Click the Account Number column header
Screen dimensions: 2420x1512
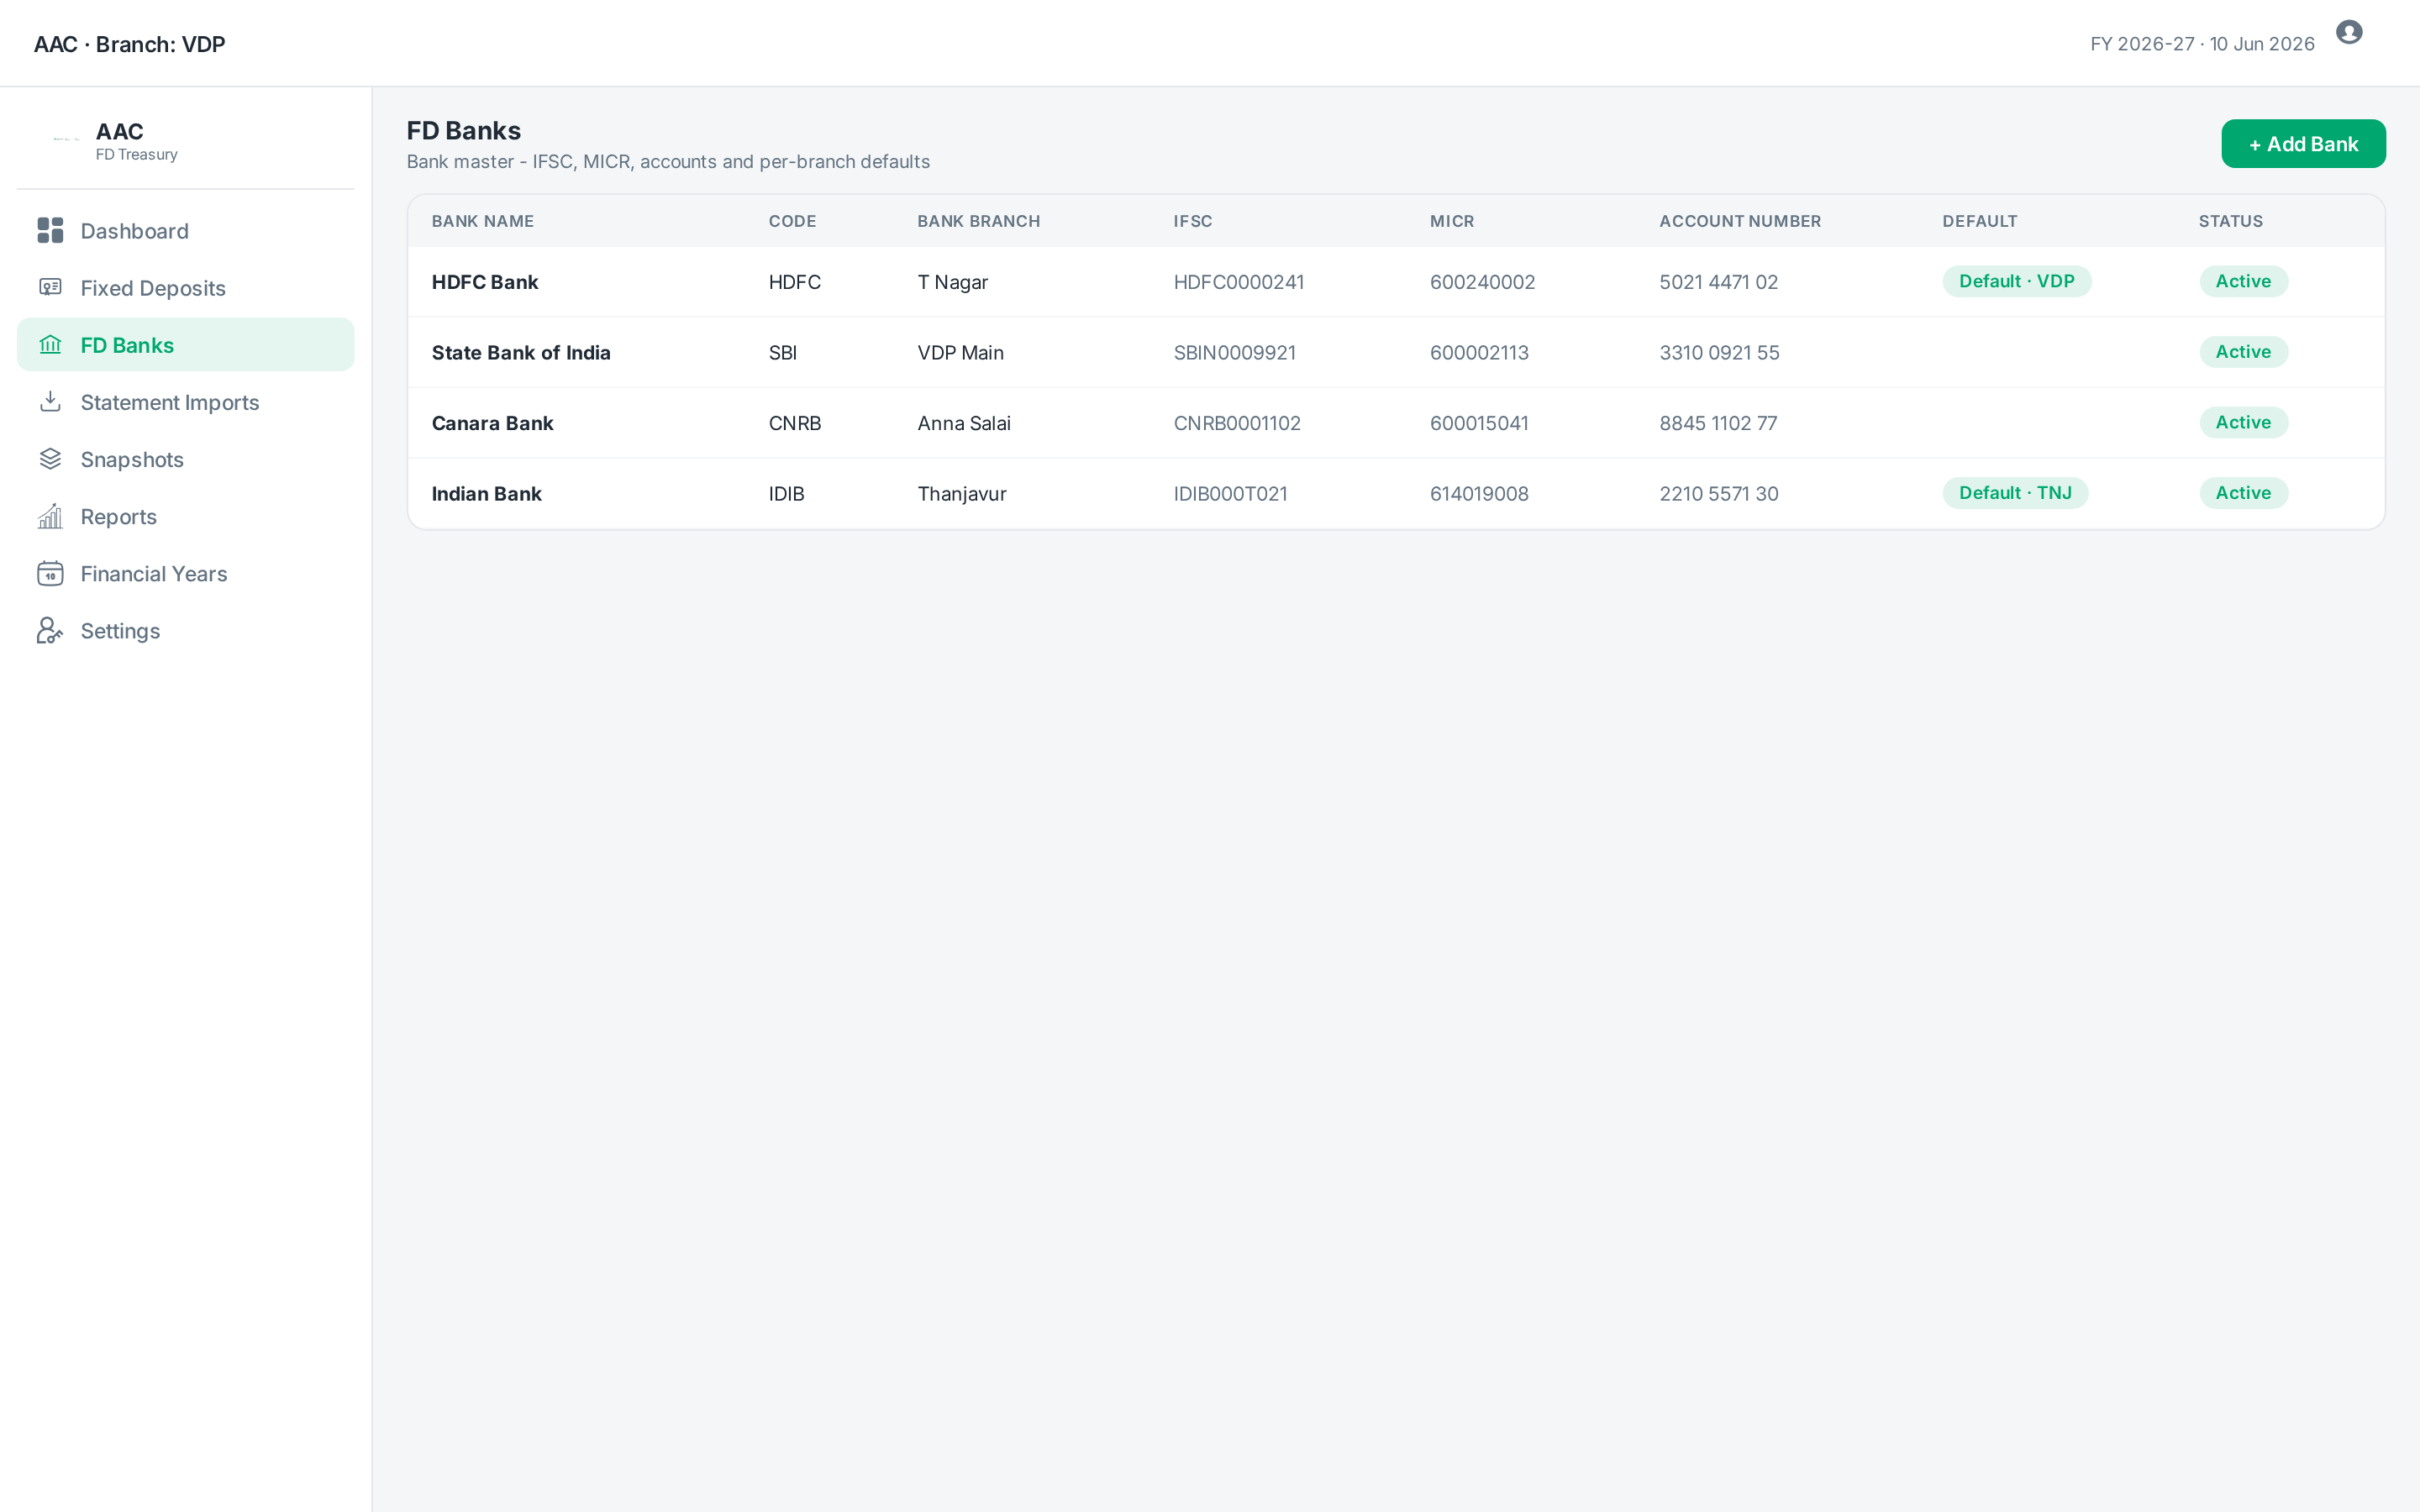click(1740, 221)
